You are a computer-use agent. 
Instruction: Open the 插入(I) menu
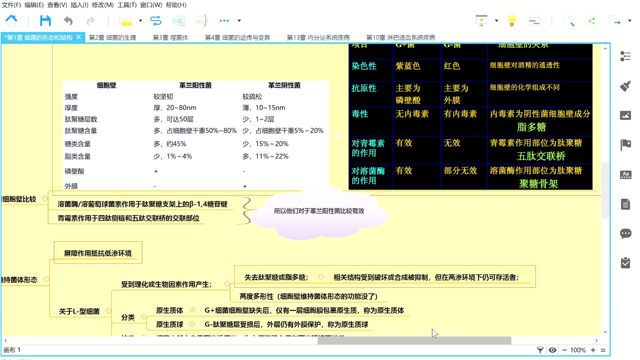click(79, 5)
